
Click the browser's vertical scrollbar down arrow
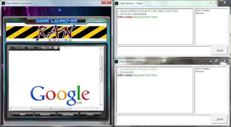pos(101,105)
